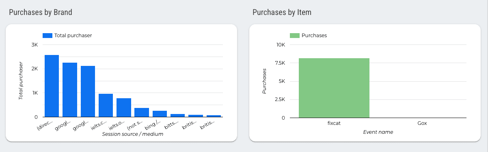This screenshot has height=152, width=488.
Task: Click the "1K" y-axis tick label
Action: tap(35, 93)
